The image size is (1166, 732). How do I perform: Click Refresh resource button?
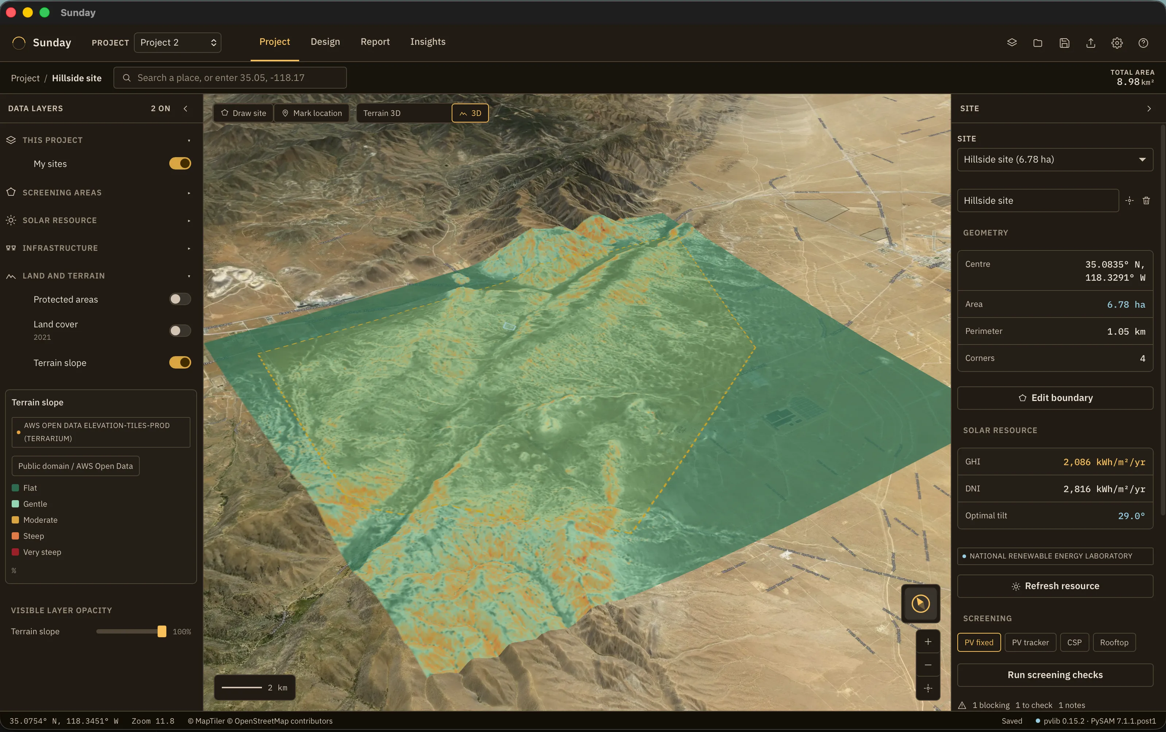pyautogui.click(x=1055, y=586)
